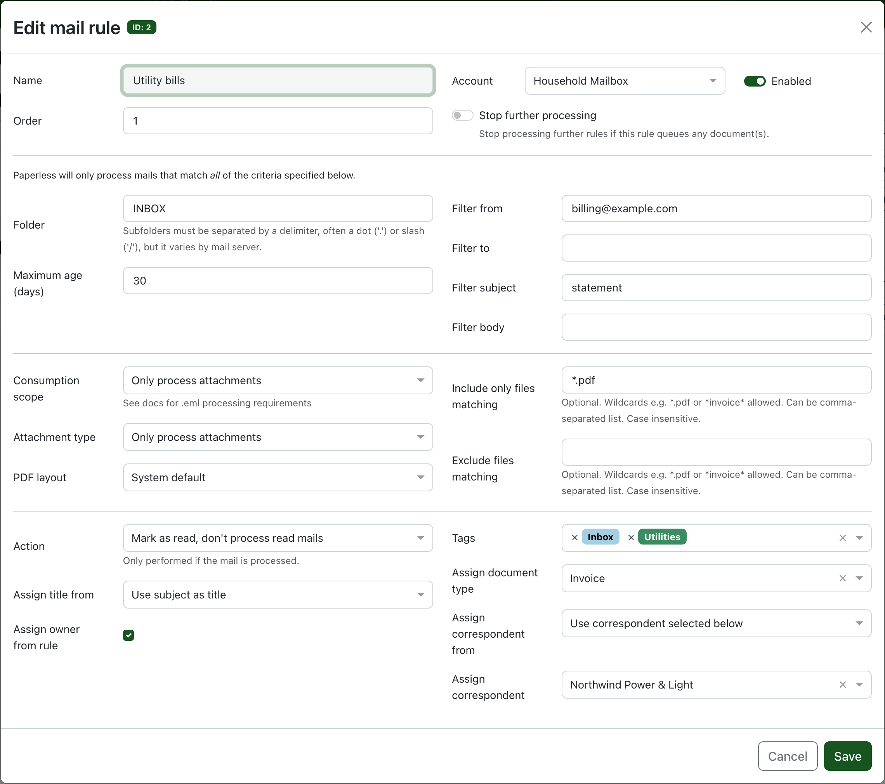Viewport: 885px width, 784px height.
Task: Remove the Inbox tag chip
Action: point(574,537)
